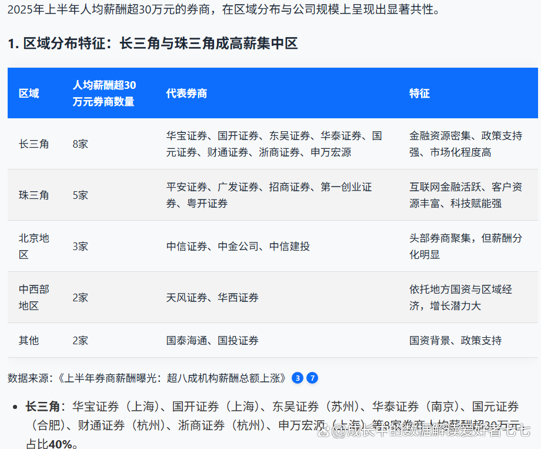Select the 中西部地区 row label

point(34,297)
